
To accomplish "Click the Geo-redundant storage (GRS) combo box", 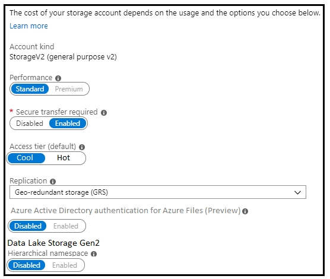I will click(158, 192).
